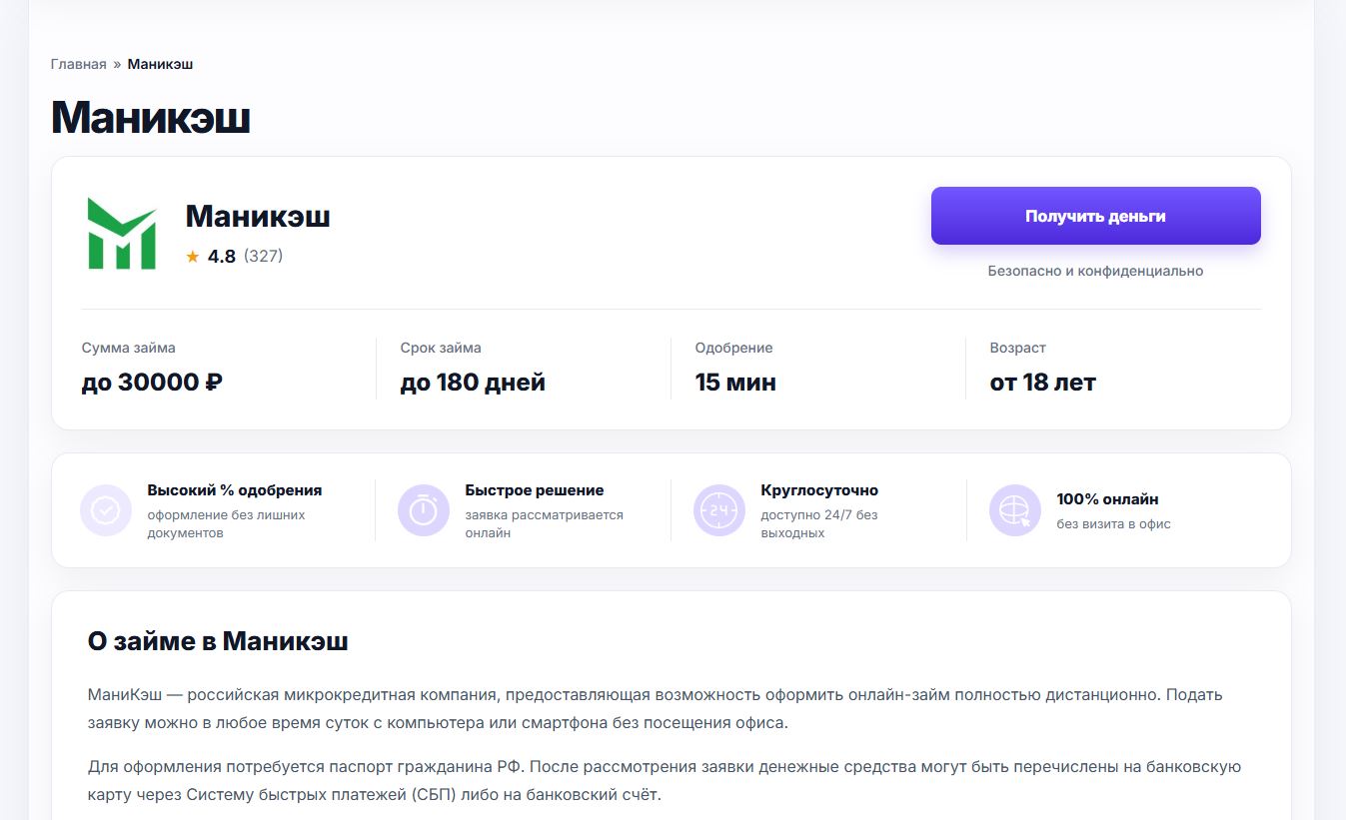The image size is (1346, 820).
Task: Click the до 180 дней value
Action: click(473, 383)
